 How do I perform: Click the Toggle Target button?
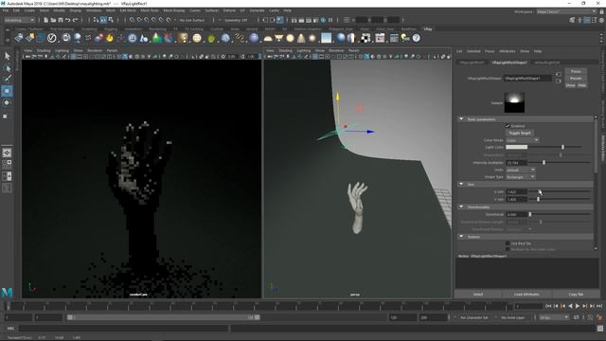tap(520, 133)
